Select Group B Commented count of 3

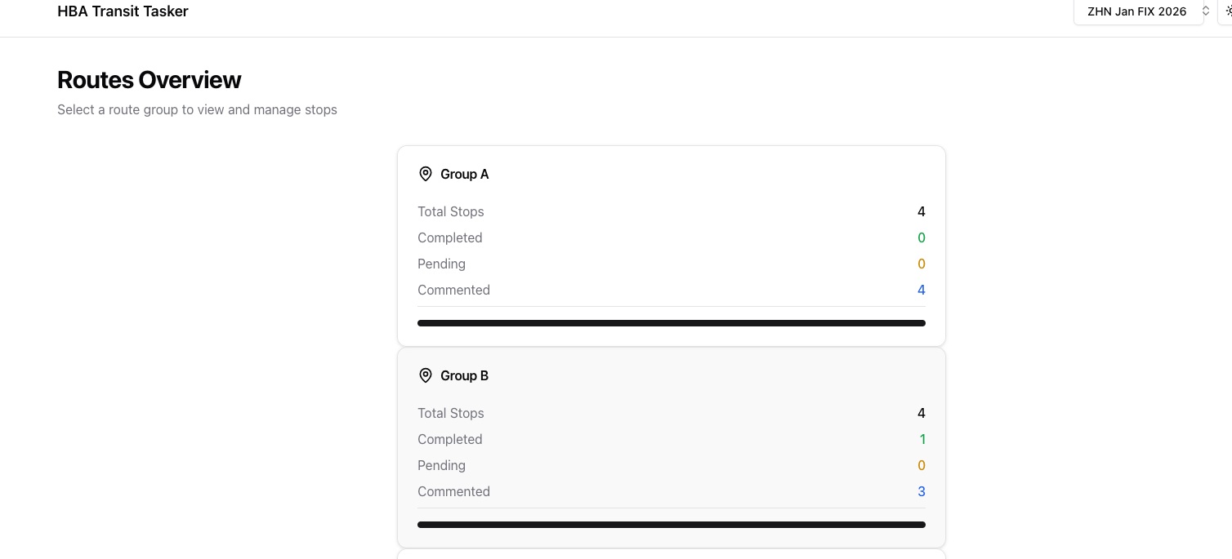921,491
